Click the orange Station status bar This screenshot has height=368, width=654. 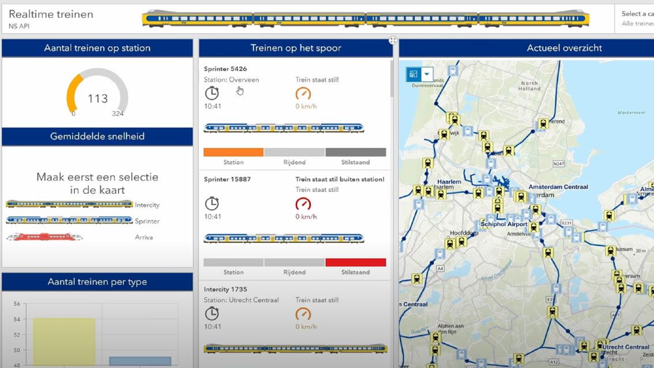point(233,152)
